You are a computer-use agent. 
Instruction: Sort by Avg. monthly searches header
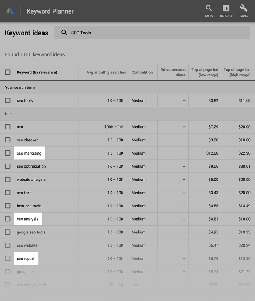pos(106,72)
